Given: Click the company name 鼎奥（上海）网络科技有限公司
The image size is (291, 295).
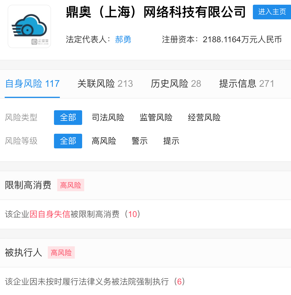Looking at the screenshot, I should (x=156, y=12).
